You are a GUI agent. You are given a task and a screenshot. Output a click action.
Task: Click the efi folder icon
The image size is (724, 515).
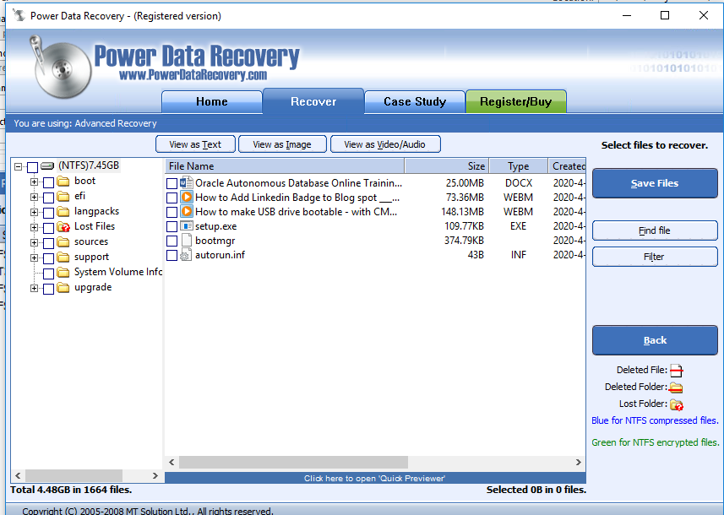click(63, 196)
